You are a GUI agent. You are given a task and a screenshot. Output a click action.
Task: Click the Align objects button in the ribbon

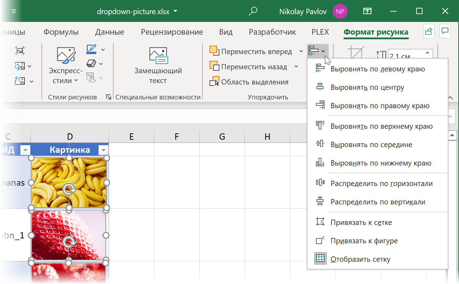tap(317, 51)
